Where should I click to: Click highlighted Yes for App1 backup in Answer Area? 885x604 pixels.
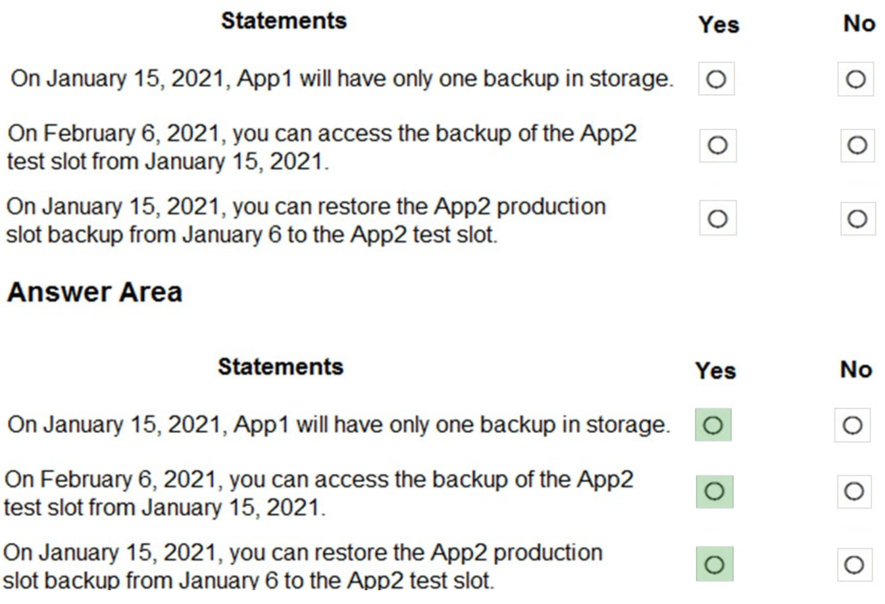[713, 425]
